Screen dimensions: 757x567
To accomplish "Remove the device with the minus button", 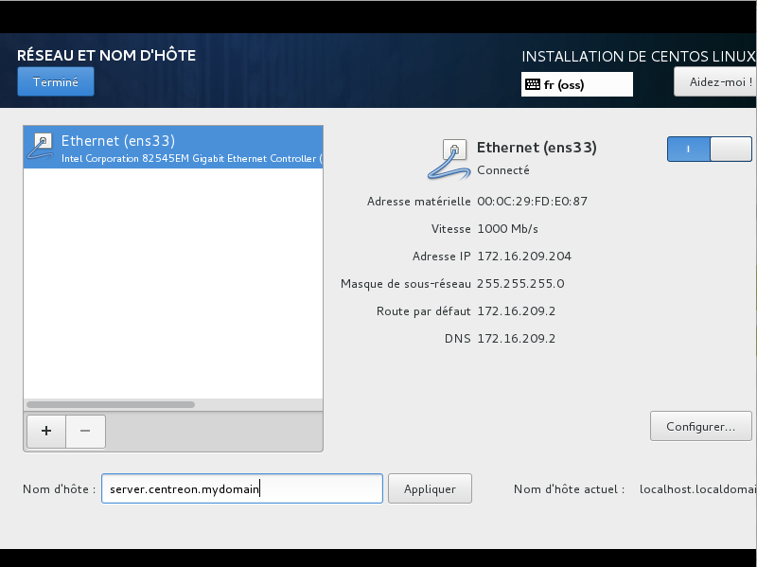I will coord(85,431).
